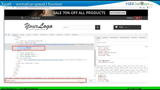Click the 0123-456-789 phone number
160x90 pixels.
pos(35,18)
